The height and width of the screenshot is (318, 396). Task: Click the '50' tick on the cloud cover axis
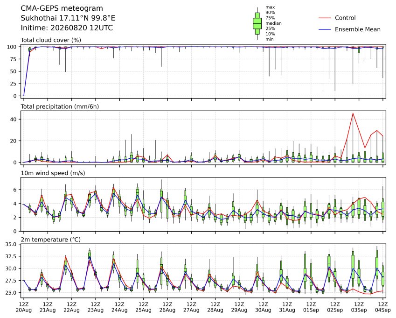[14, 71]
